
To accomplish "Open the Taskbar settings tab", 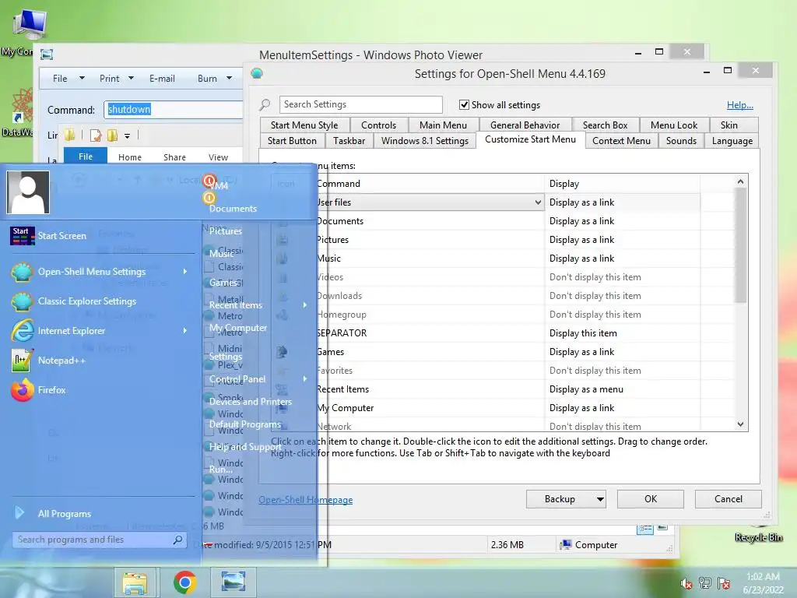I will tap(349, 141).
